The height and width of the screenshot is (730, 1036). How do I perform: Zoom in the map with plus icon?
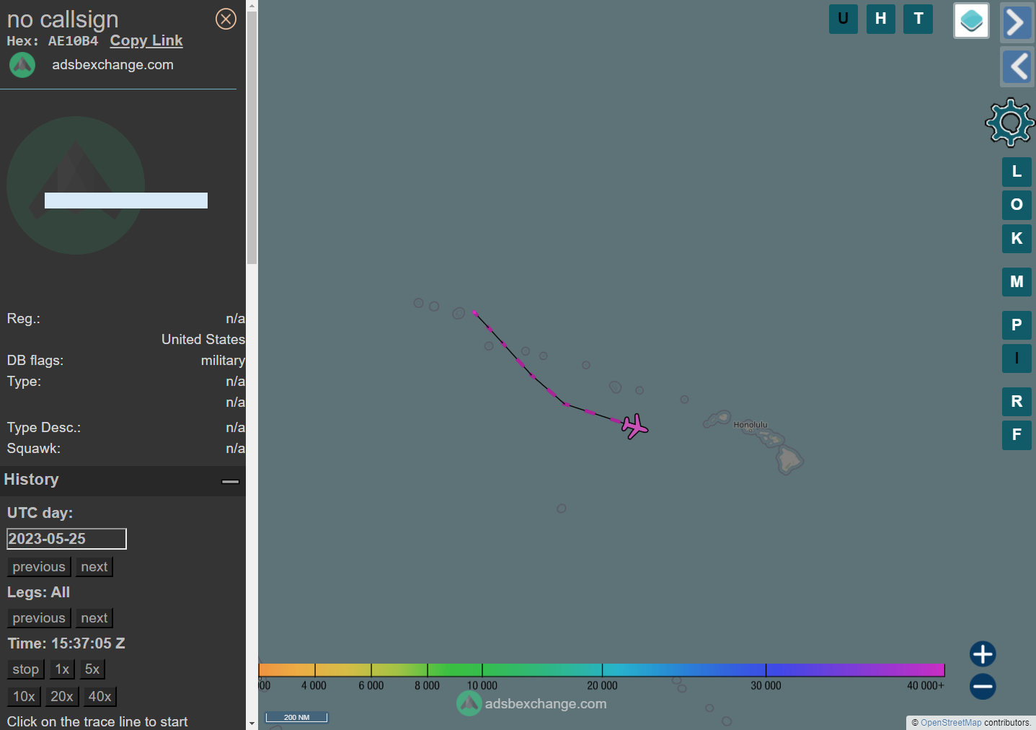tap(983, 654)
